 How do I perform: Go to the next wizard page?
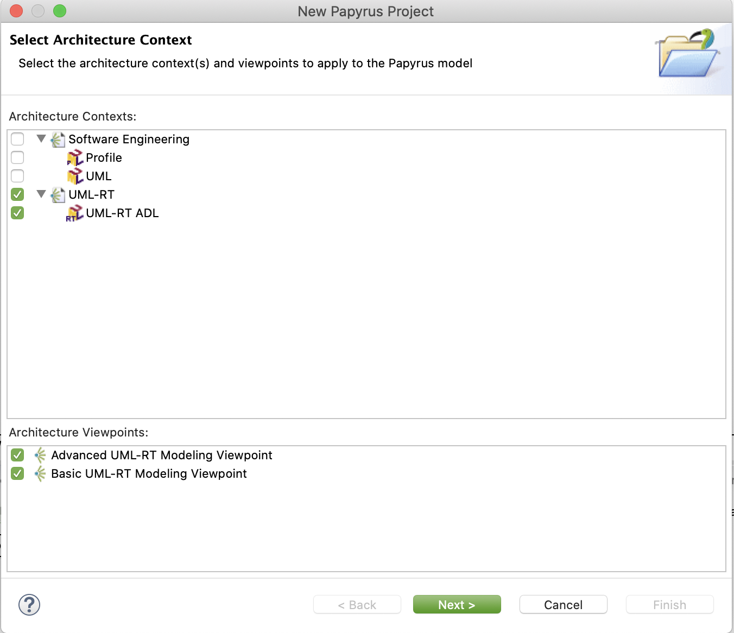click(457, 605)
